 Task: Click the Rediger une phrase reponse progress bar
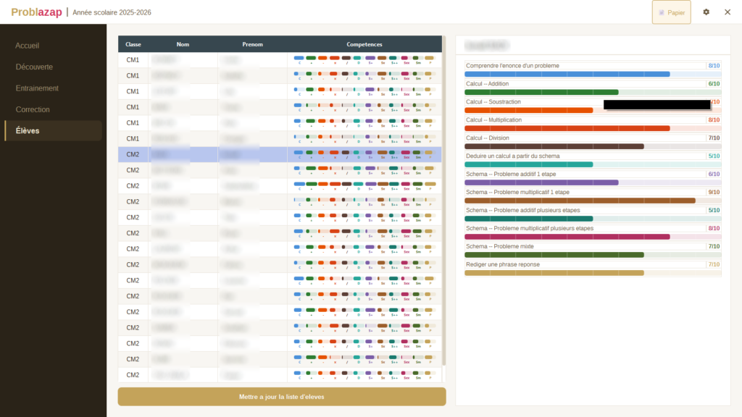click(593, 273)
